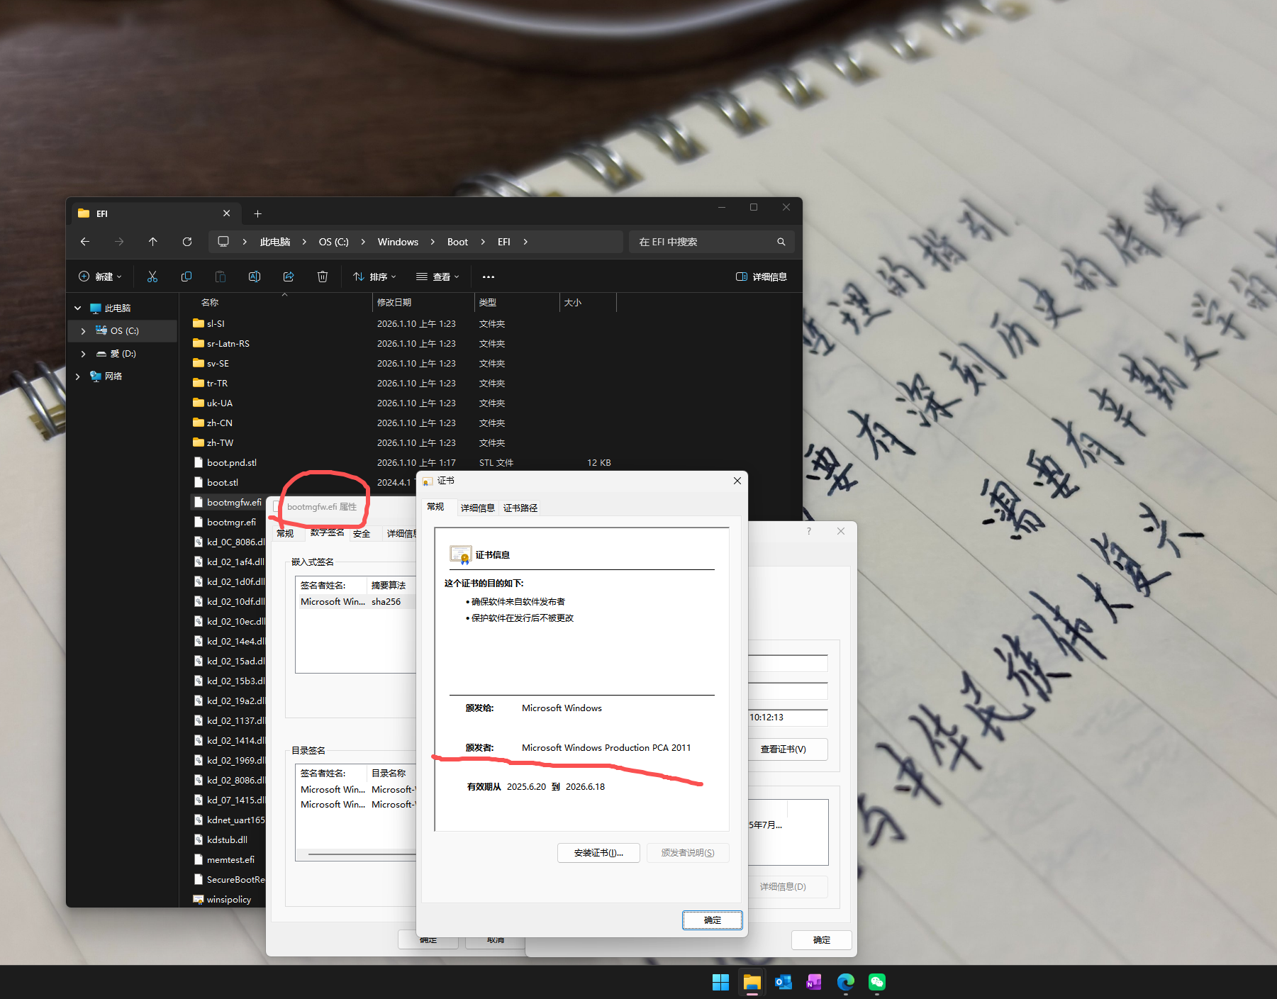Add a new Explorer tab with plus
The height and width of the screenshot is (999, 1277).
click(258, 213)
